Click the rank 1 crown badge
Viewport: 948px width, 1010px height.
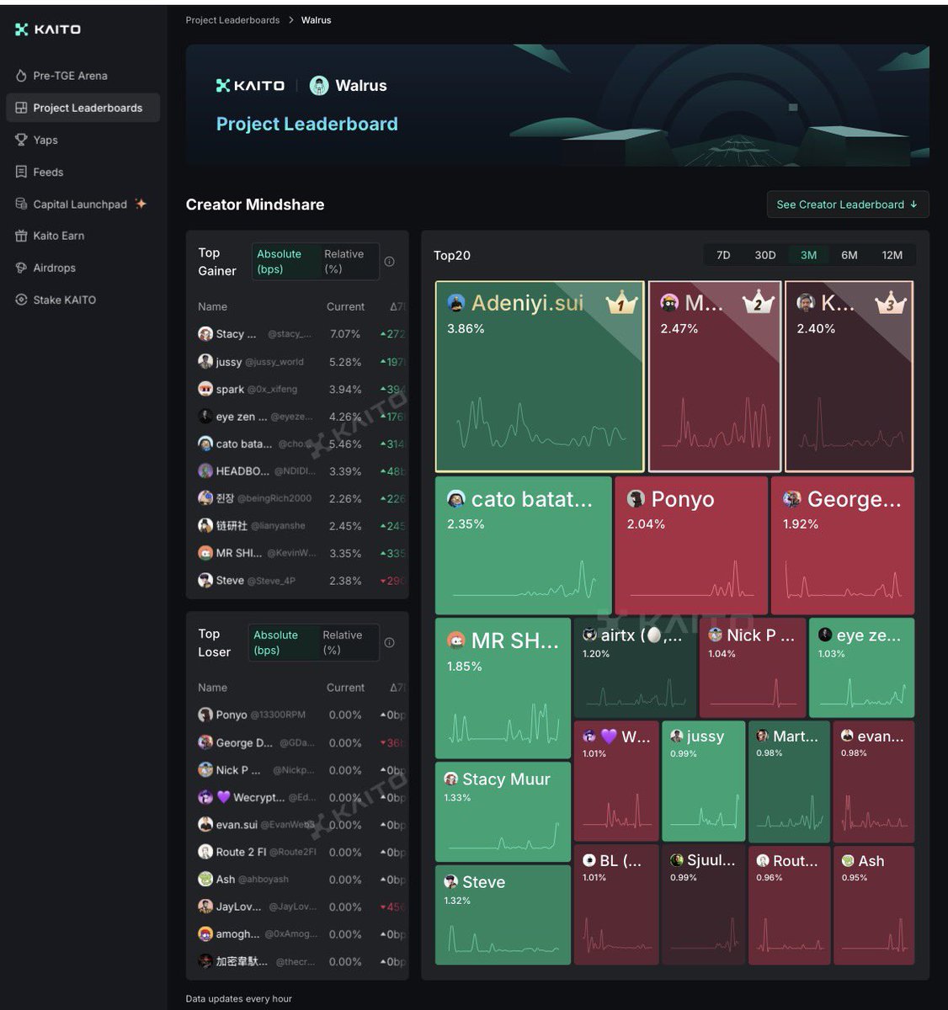620,302
